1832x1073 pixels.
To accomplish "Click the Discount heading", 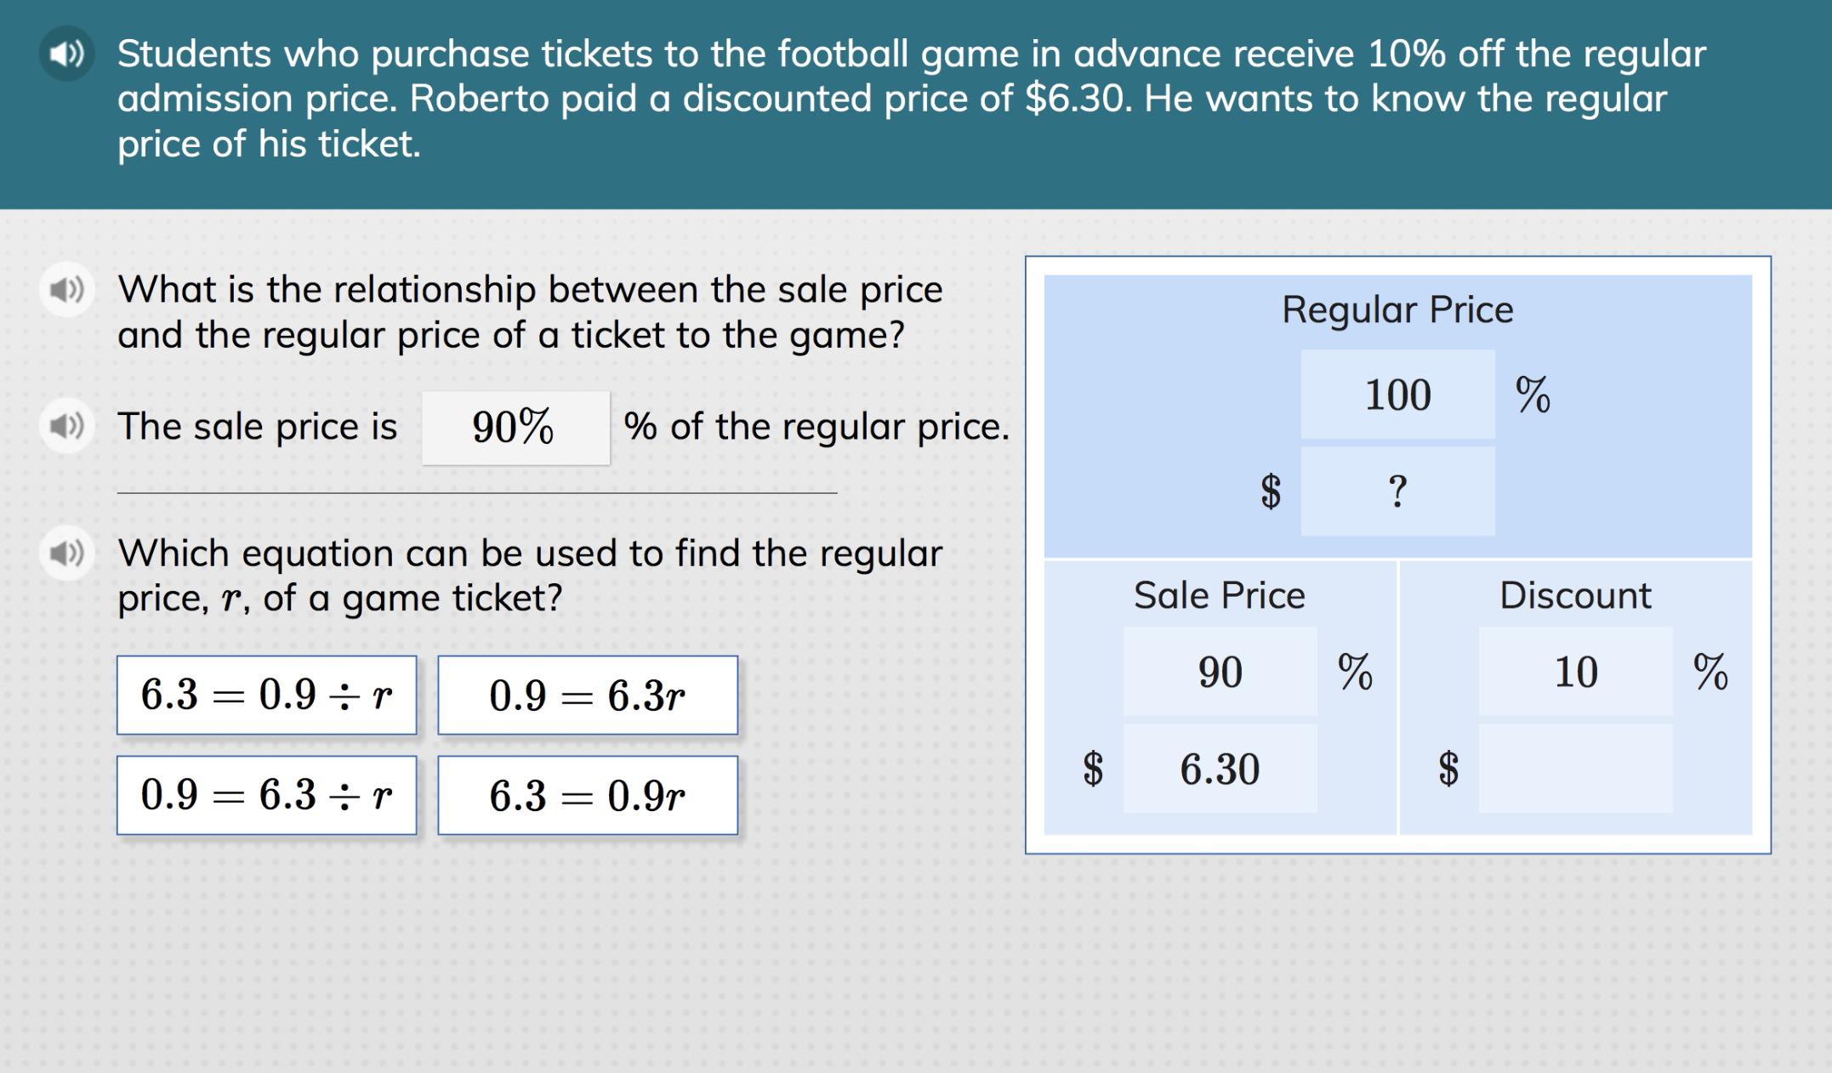I will click(x=1575, y=595).
